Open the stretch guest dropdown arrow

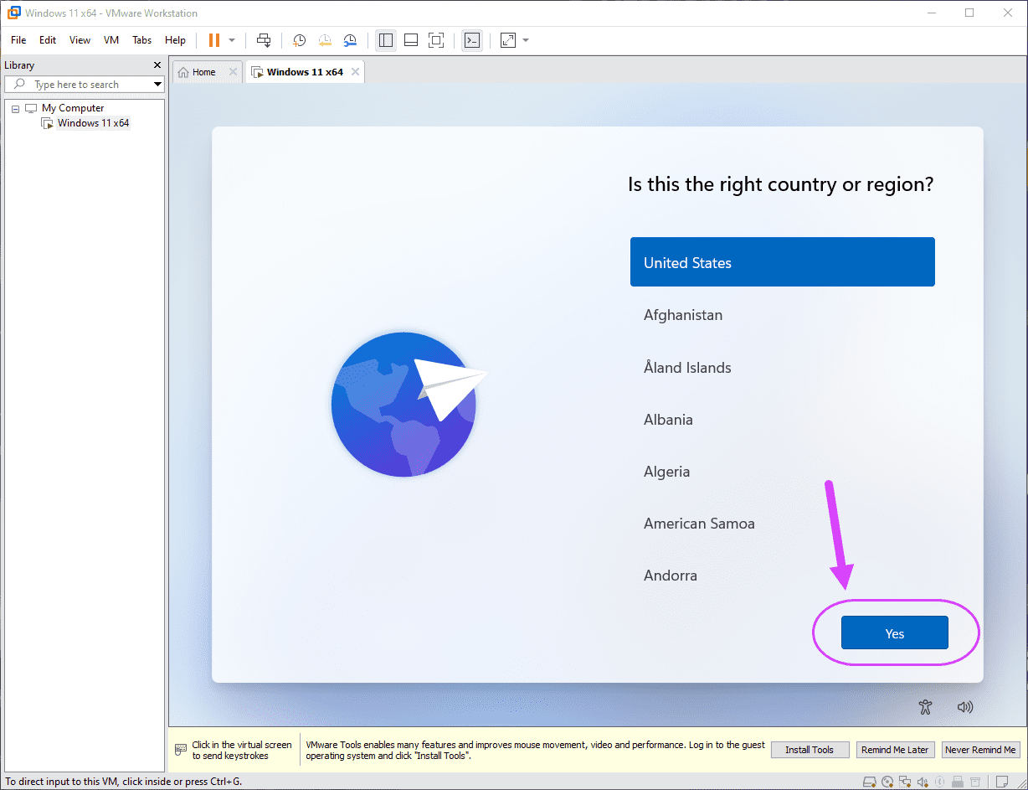526,40
